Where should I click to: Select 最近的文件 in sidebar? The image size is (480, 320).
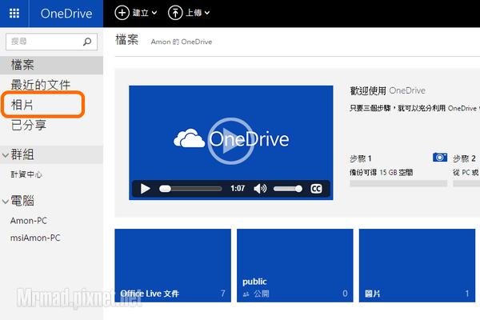(x=40, y=85)
